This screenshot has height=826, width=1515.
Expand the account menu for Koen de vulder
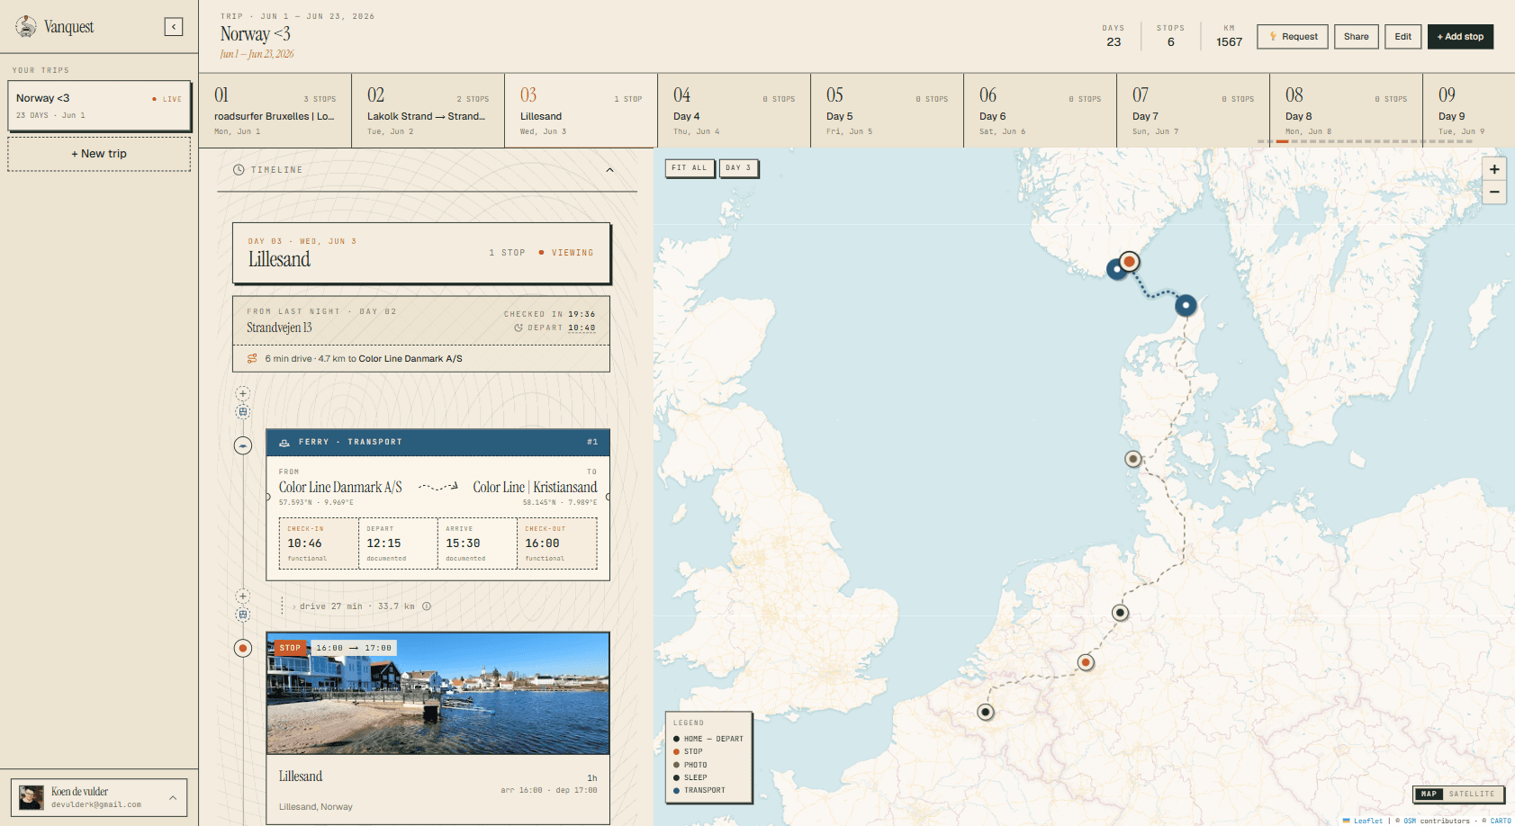[x=174, y=796]
